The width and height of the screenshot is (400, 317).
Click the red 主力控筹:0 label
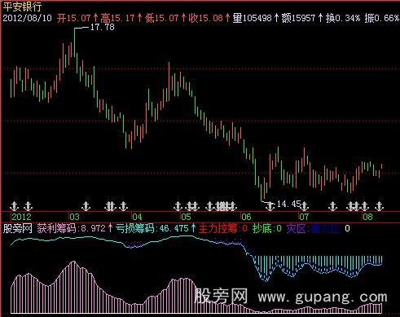point(223,228)
